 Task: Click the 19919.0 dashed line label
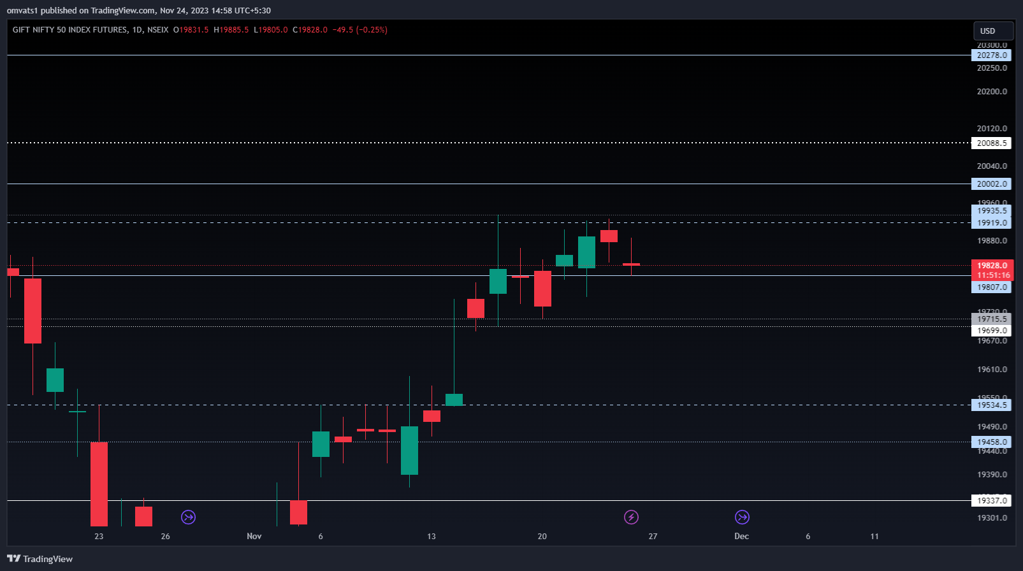coord(992,222)
